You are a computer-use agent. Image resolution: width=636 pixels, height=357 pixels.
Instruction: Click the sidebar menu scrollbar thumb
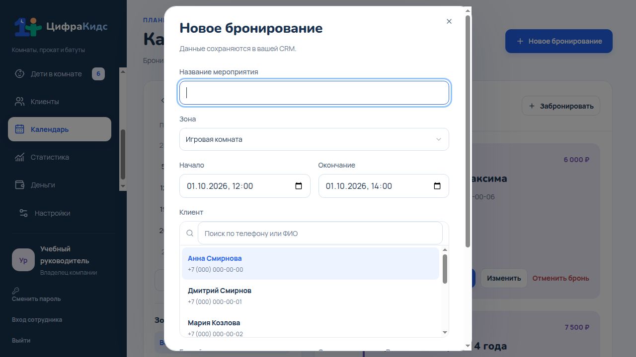point(123,154)
